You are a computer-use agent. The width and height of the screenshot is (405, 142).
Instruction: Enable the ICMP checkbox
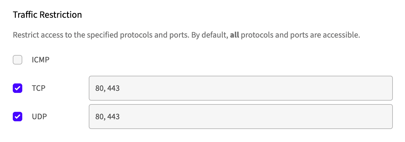coord(18,60)
